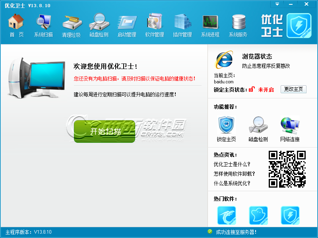This screenshot has width=318, height=238.
Task: Open 系统进程 process monitor
Action: tap(210, 25)
